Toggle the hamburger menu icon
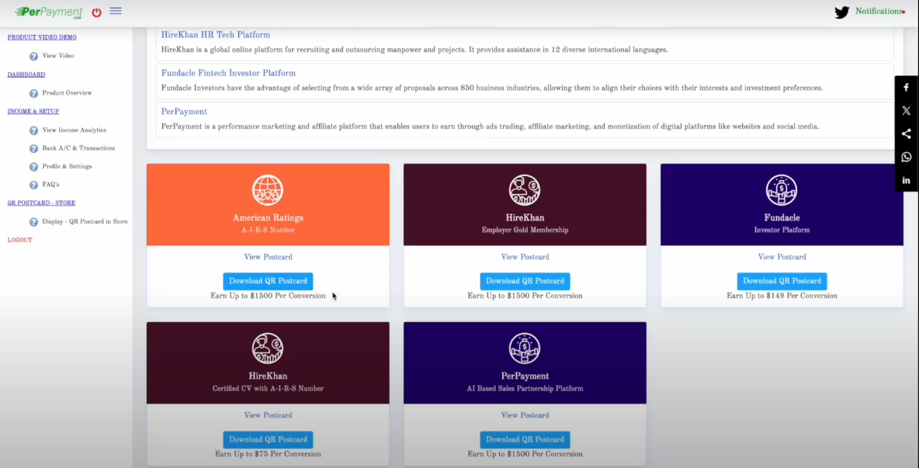Viewport: 919px width, 468px height. tap(116, 11)
